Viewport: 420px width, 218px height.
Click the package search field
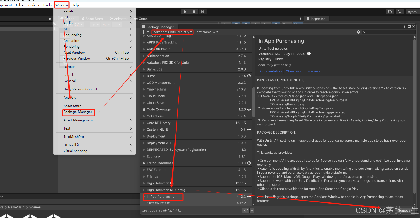coord(389,32)
